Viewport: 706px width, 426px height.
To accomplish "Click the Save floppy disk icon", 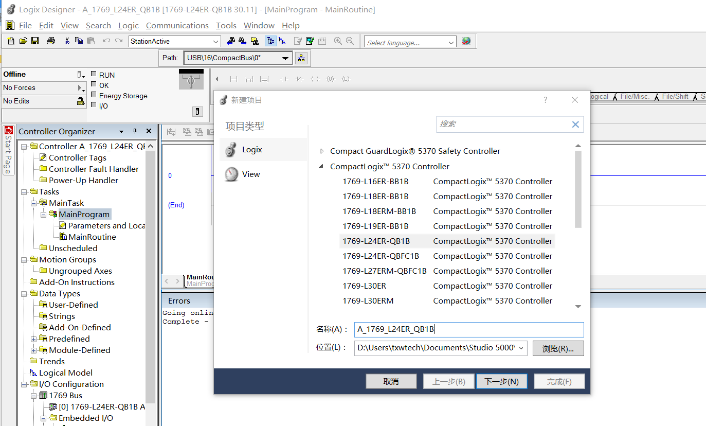I will [x=35, y=41].
